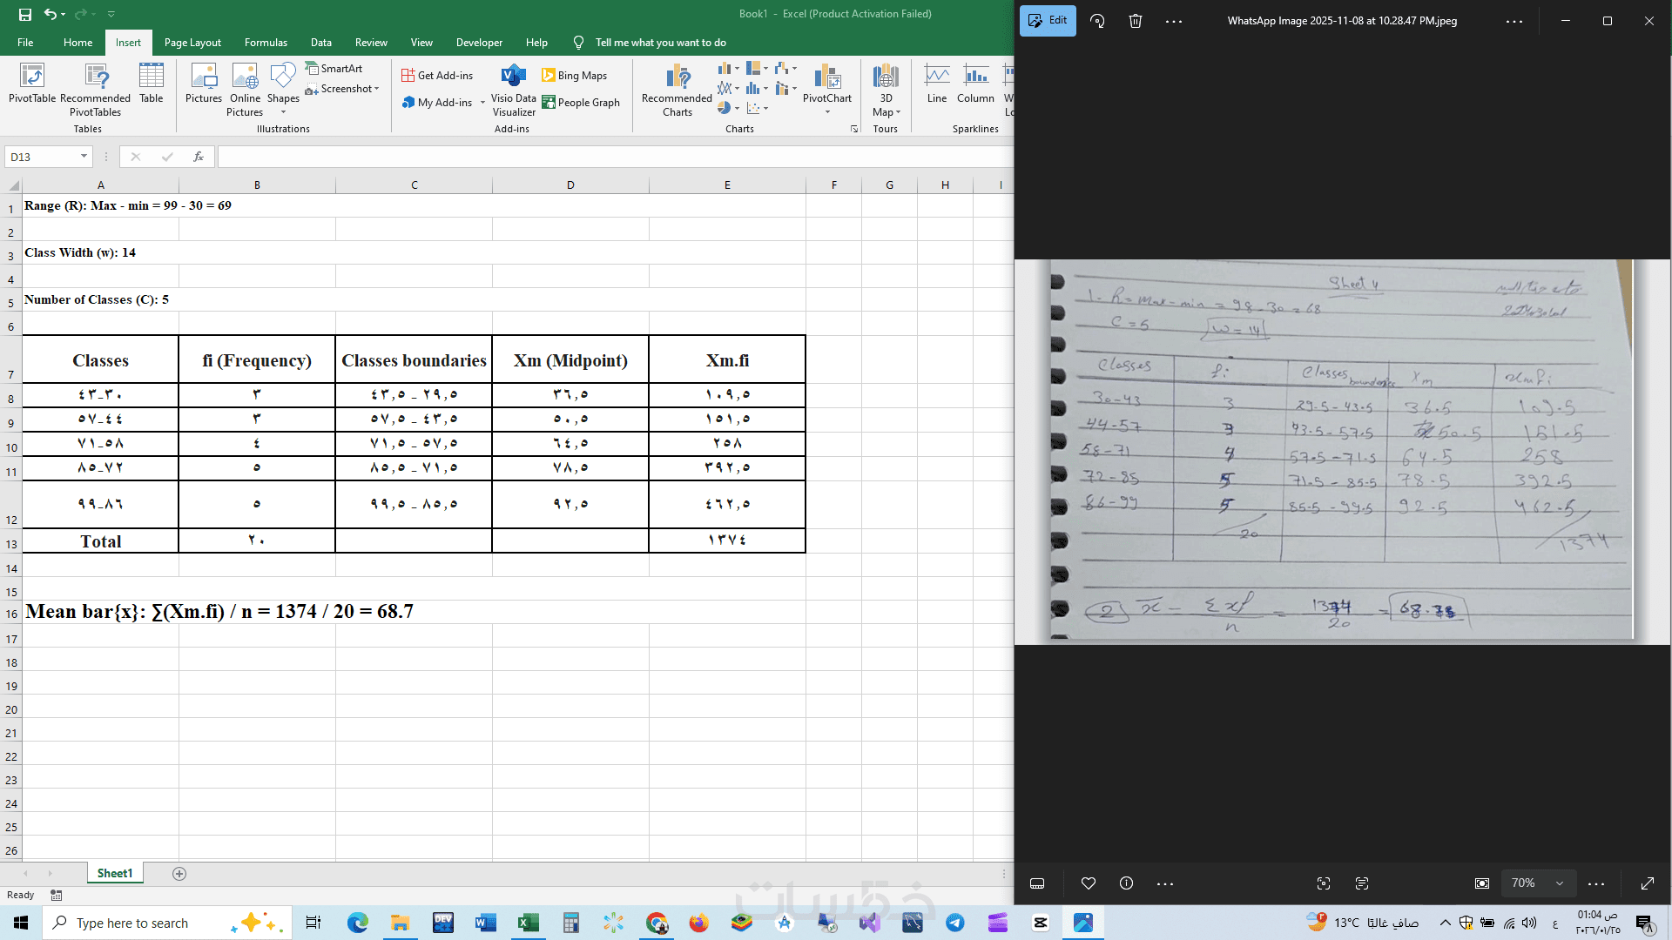
Task: Favorite the photo with the heart icon
Action: pyautogui.click(x=1088, y=883)
